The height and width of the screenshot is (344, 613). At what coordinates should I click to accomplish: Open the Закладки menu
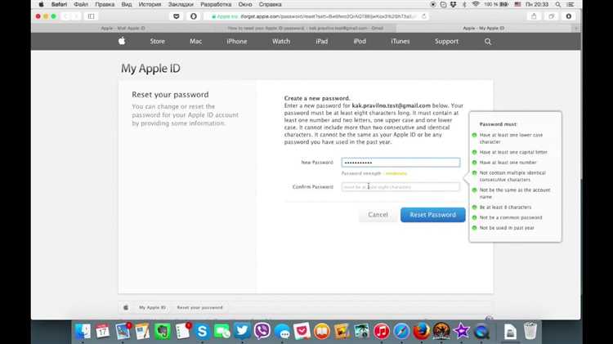[181, 4]
